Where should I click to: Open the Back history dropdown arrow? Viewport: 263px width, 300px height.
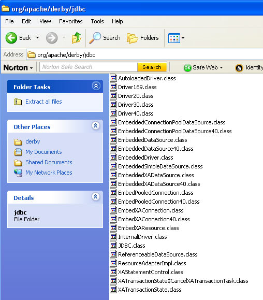coord(37,38)
